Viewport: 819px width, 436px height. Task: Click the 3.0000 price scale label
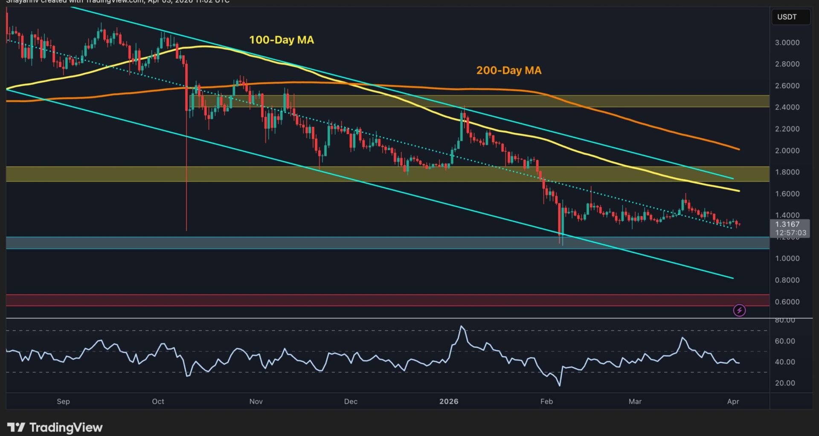pos(787,43)
